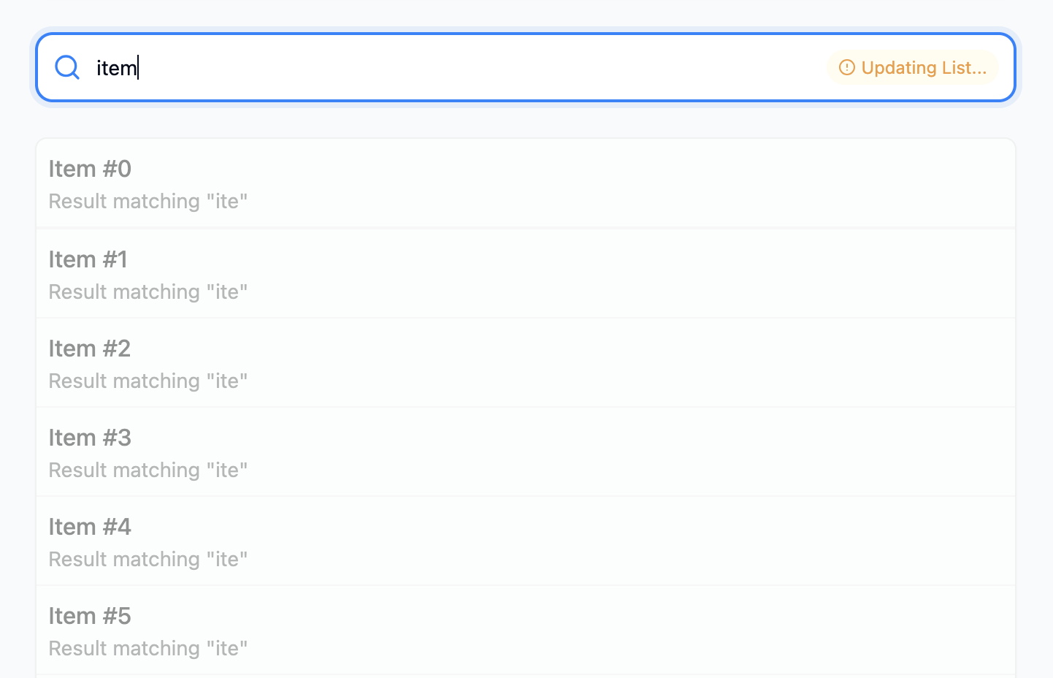This screenshot has height=678, width=1053.
Task: Click the typed text "item" in search
Action: coord(116,68)
